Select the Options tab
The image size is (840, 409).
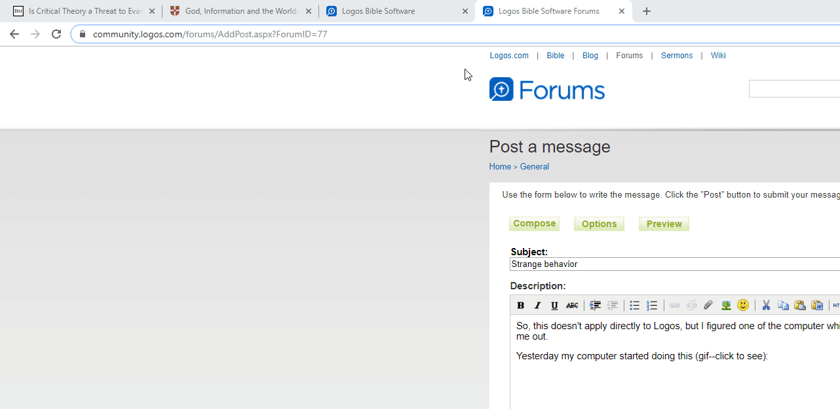coord(599,224)
